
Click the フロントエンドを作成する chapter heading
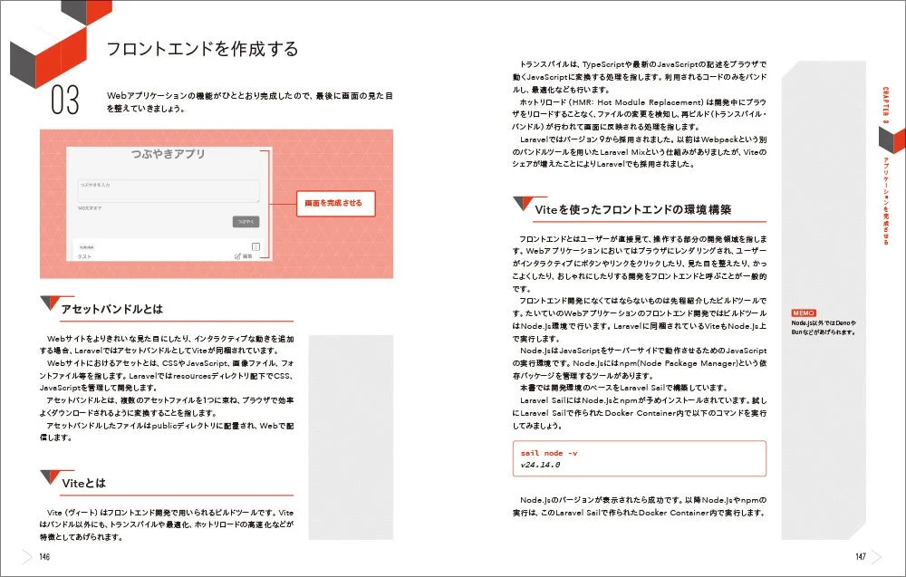202,49
